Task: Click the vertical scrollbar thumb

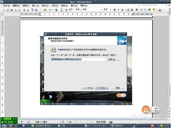Action: tap(169, 90)
